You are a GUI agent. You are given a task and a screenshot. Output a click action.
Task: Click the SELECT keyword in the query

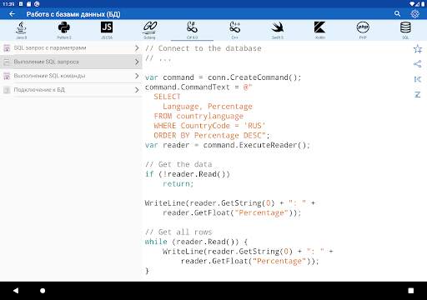(167, 97)
